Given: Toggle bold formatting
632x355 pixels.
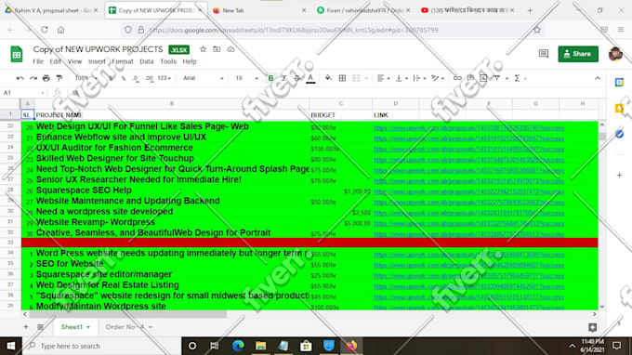Looking at the screenshot, I should pos(270,78).
